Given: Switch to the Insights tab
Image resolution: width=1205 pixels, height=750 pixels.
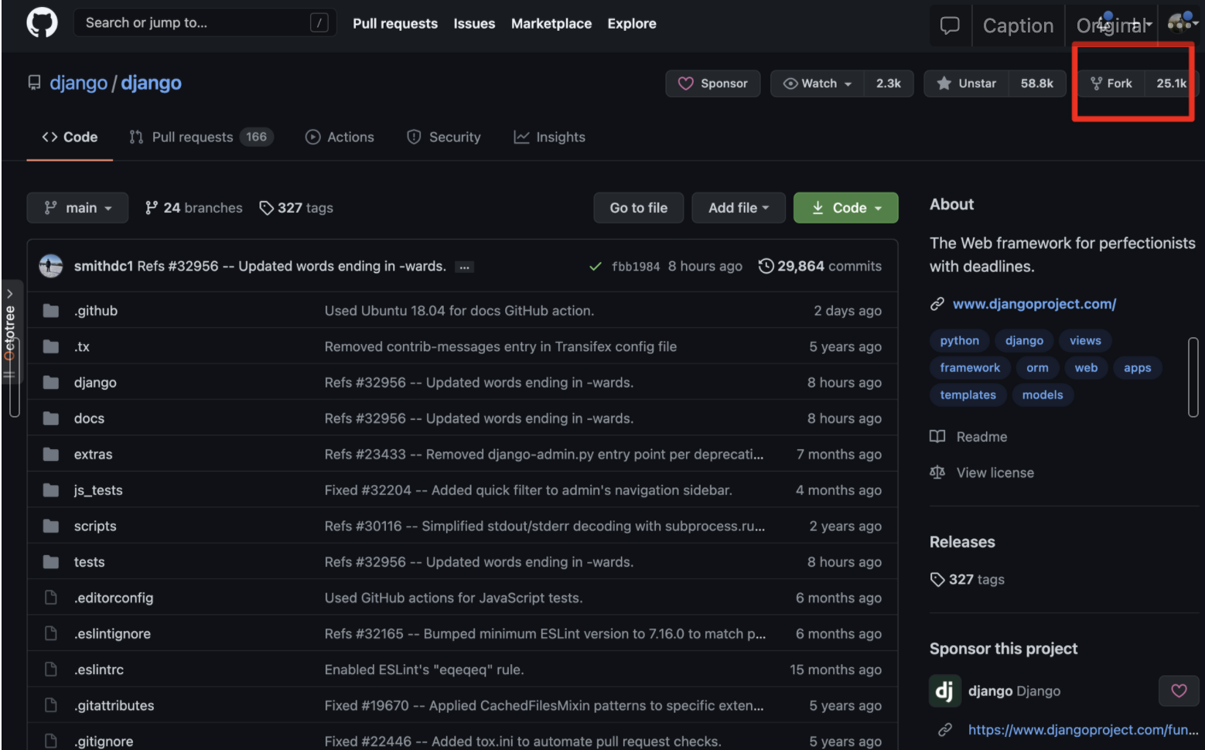Looking at the screenshot, I should click(x=550, y=137).
